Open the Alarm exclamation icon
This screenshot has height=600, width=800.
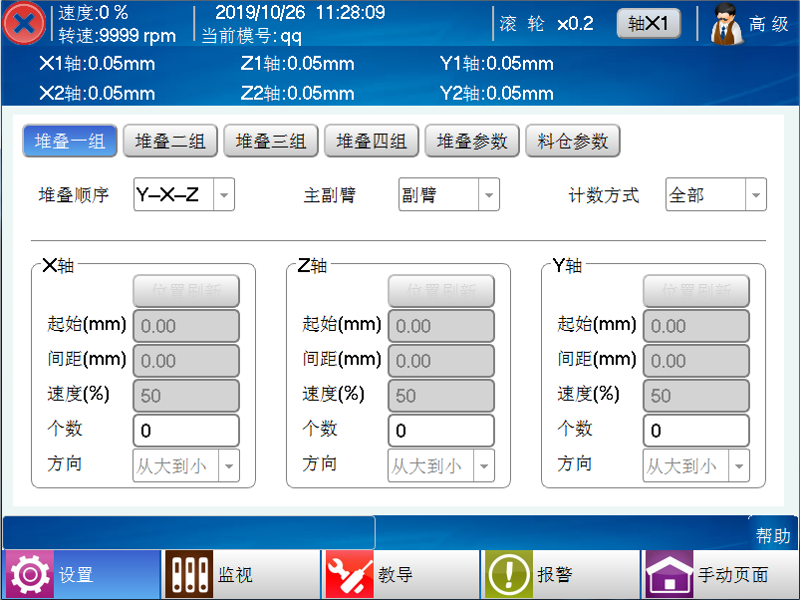coord(509,574)
